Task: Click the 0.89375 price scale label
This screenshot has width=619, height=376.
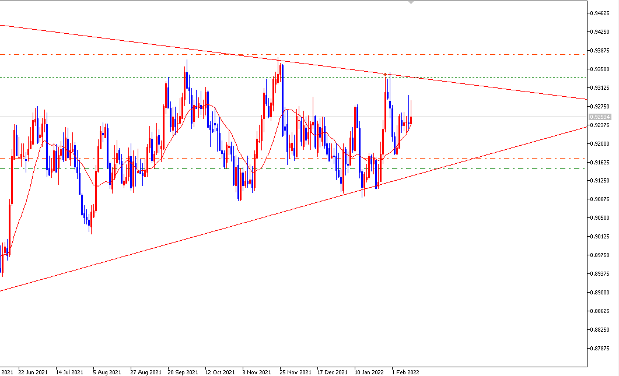Action: (x=600, y=273)
